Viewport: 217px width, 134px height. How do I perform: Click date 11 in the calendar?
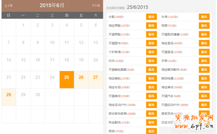click(67, 45)
